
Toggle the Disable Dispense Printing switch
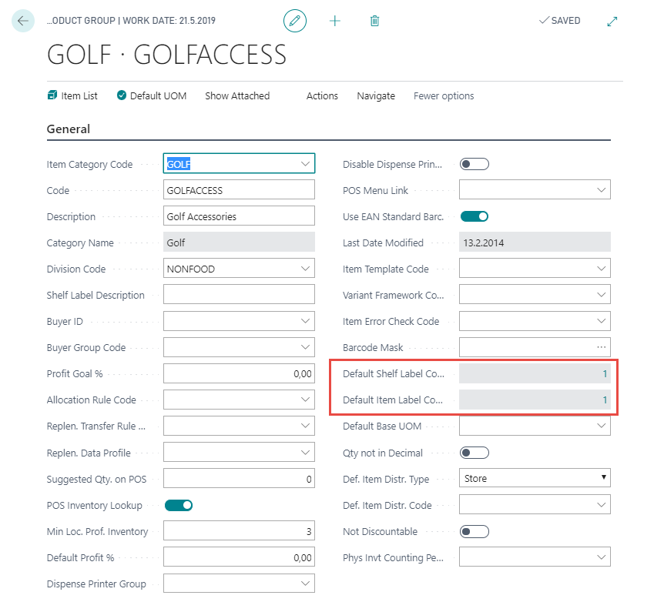tap(474, 164)
